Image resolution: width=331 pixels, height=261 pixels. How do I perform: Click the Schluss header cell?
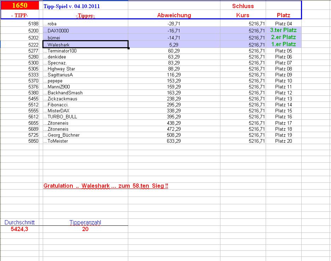click(243, 6)
